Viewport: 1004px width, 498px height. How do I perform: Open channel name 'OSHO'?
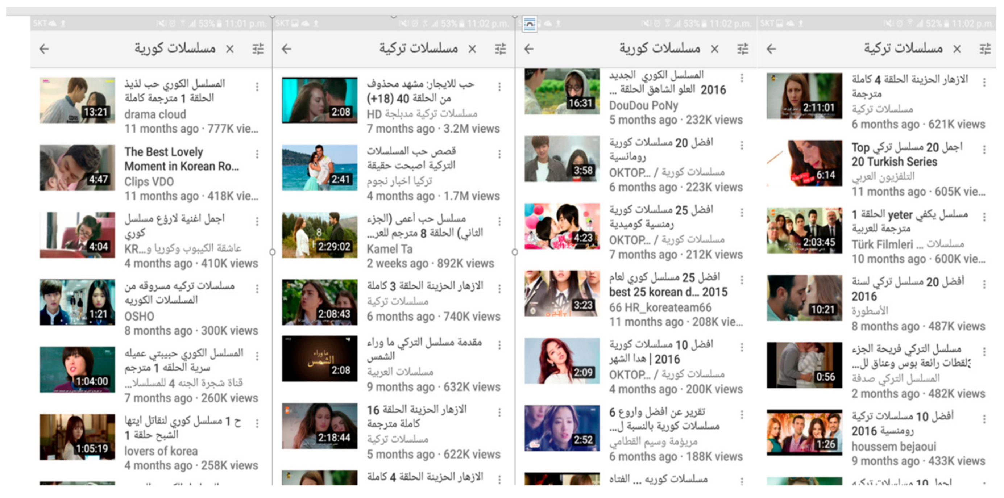point(139,317)
